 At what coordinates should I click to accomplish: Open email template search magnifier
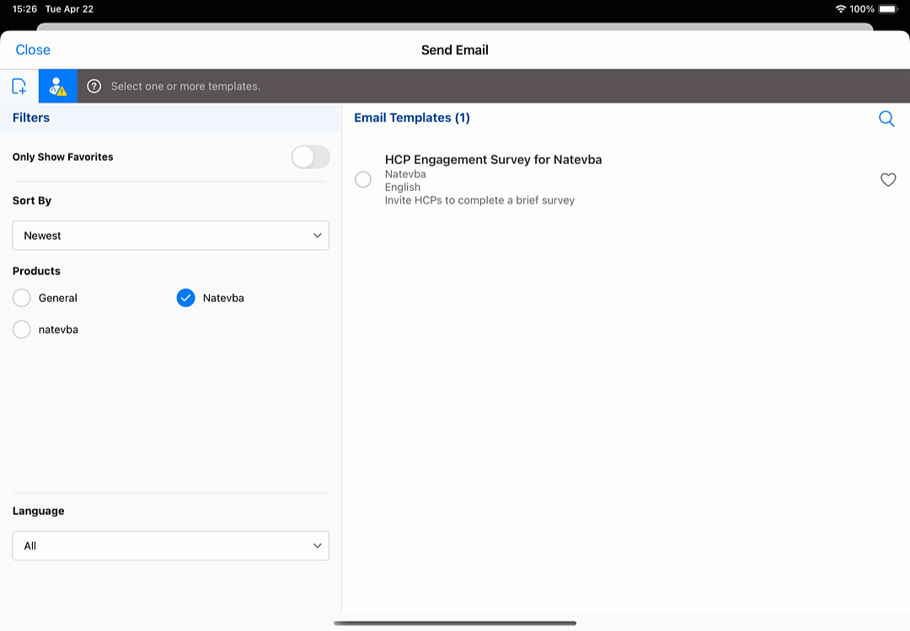886,119
